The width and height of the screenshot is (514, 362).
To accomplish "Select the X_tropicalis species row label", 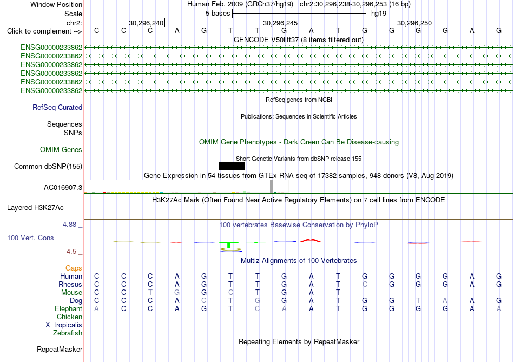I will coord(64,325).
